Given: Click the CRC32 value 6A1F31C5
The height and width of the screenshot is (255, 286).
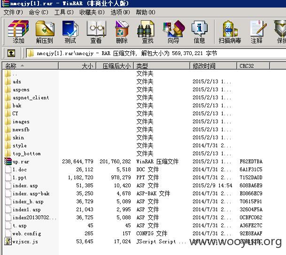Looking at the screenshot, I should coord(251,170).
